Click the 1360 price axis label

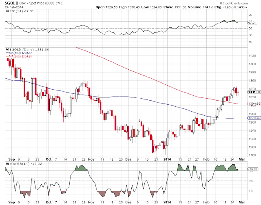[252, 81]
